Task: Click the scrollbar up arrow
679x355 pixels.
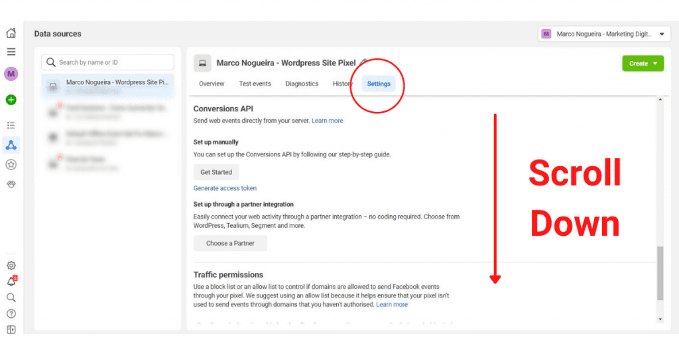Action: pyautogui.click(x=660, y=100)
